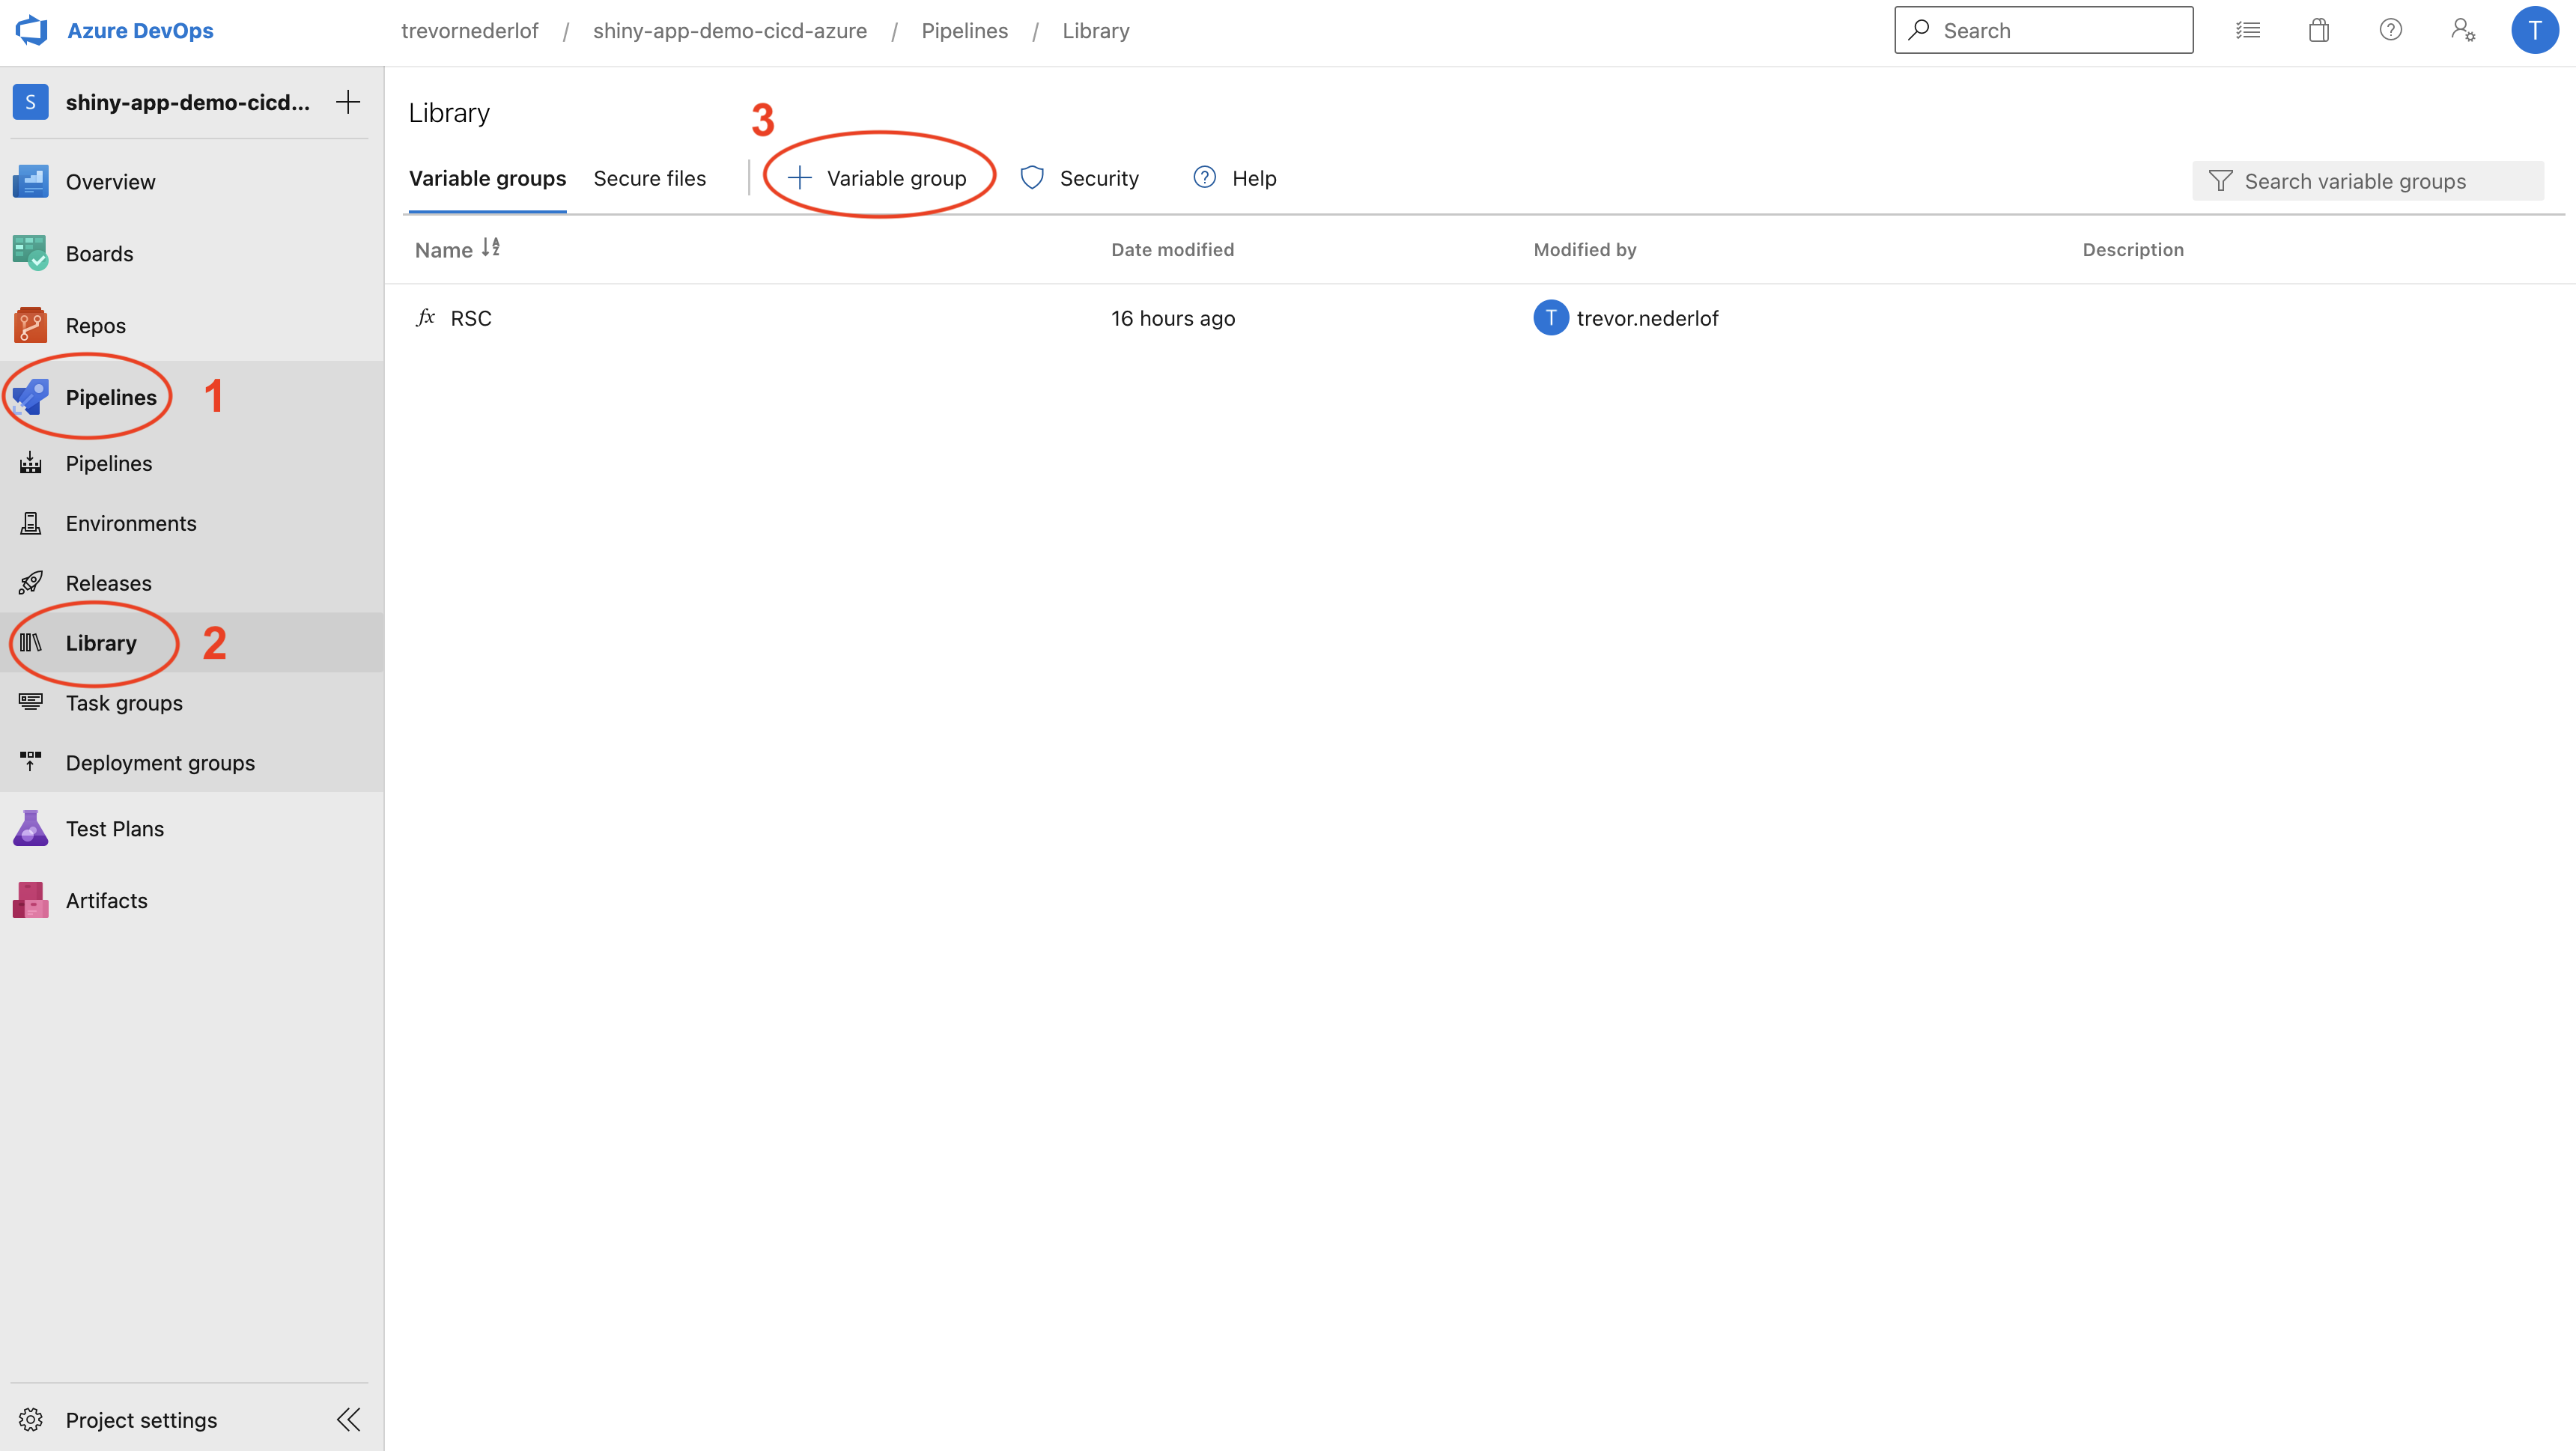Open the shiny-app-demo-cicd project name
This screenshot has height=1451, width=2576.
point(187,102)
